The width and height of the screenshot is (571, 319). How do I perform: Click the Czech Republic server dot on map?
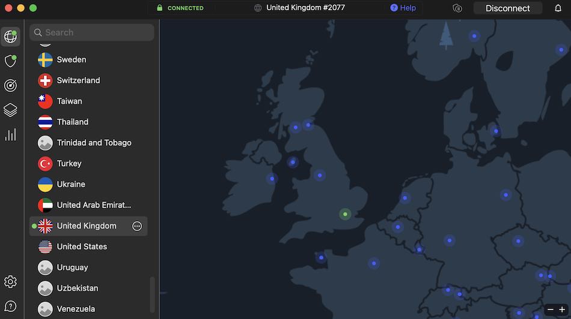pos(518,240)
